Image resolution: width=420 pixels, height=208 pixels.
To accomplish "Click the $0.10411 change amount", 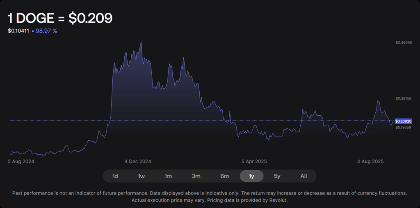I will coord(18,31).
